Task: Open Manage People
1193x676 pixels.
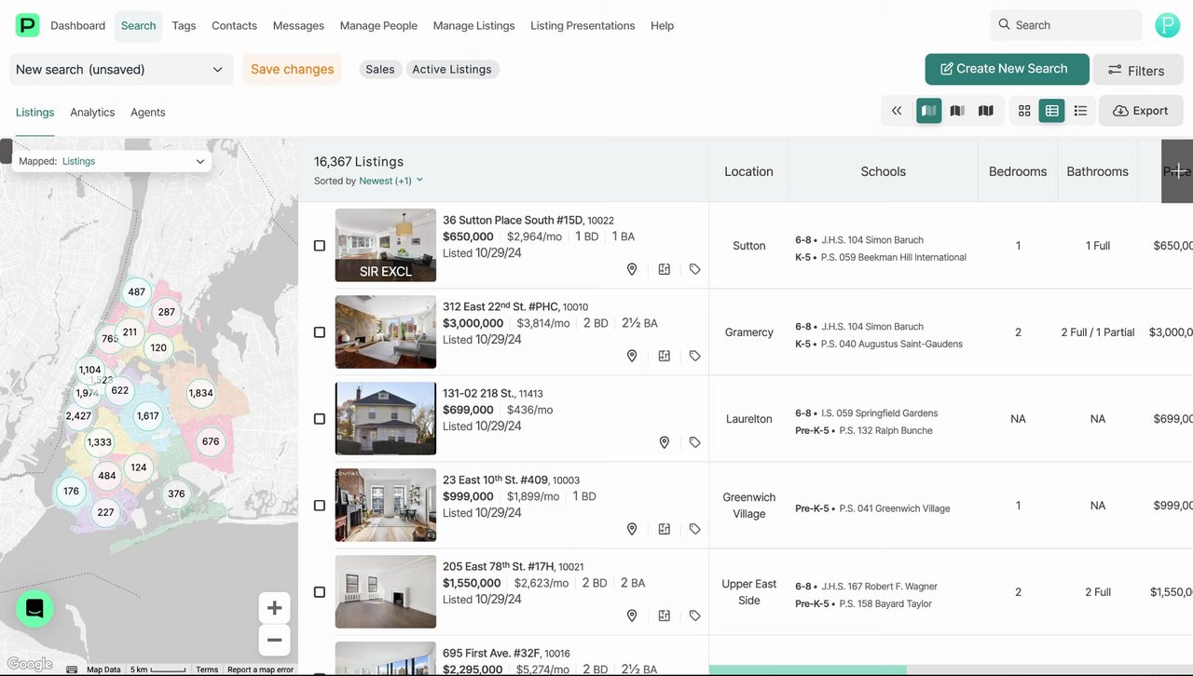Action: (x=378, y=25)
